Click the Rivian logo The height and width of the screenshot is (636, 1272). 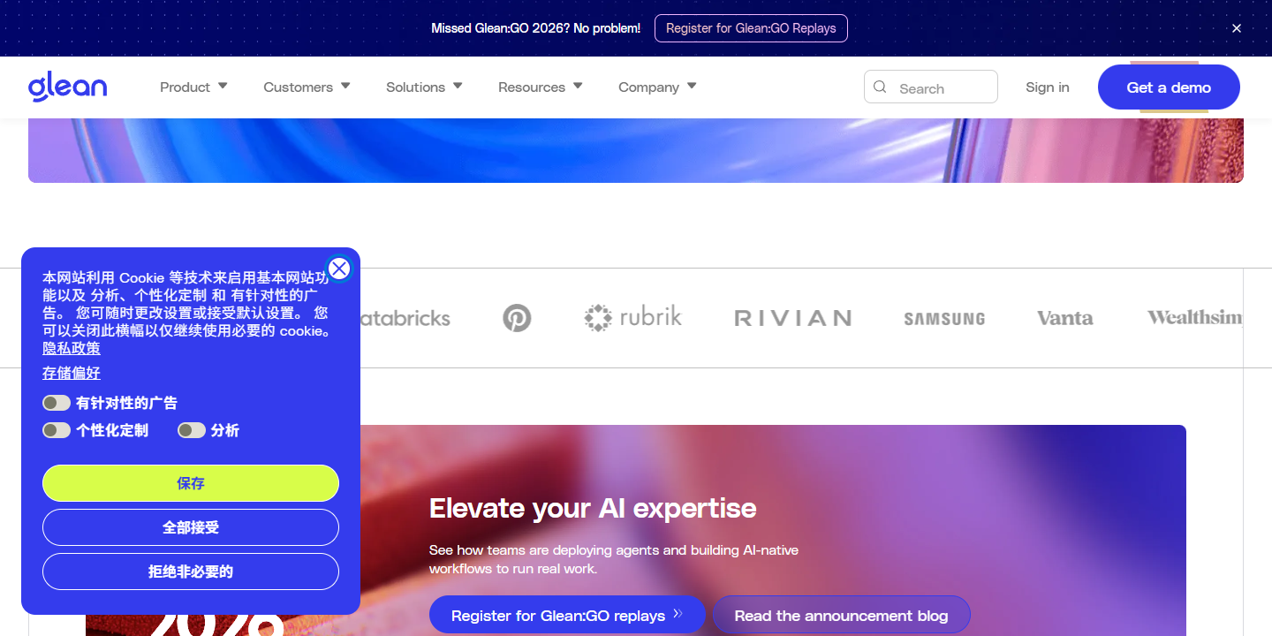[792, 318]
